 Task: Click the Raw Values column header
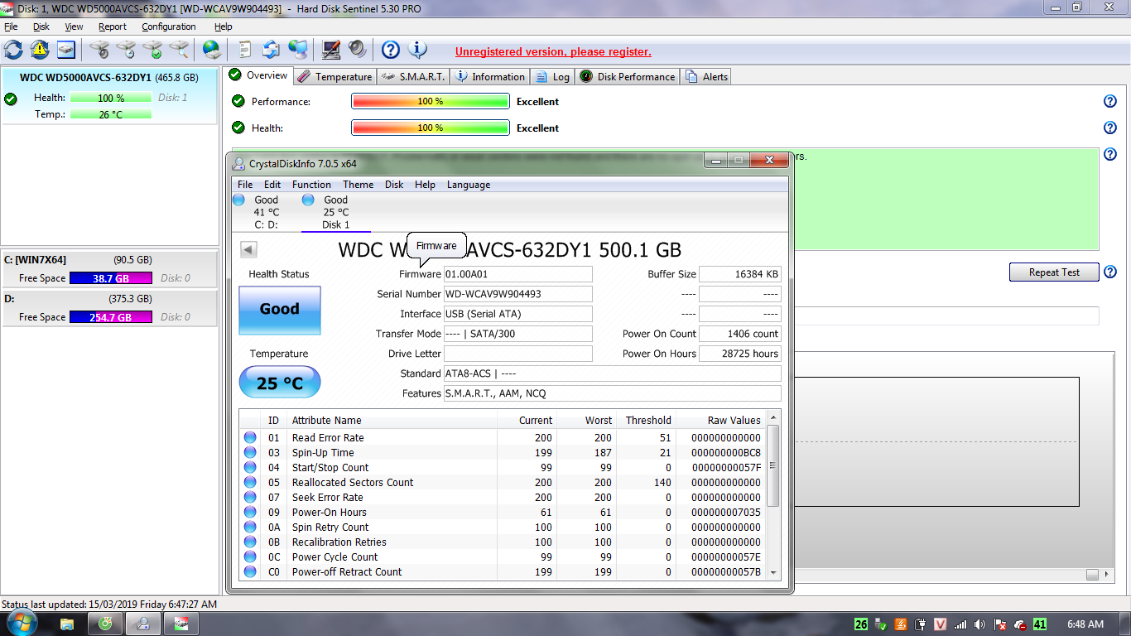(x=720, y=420)
